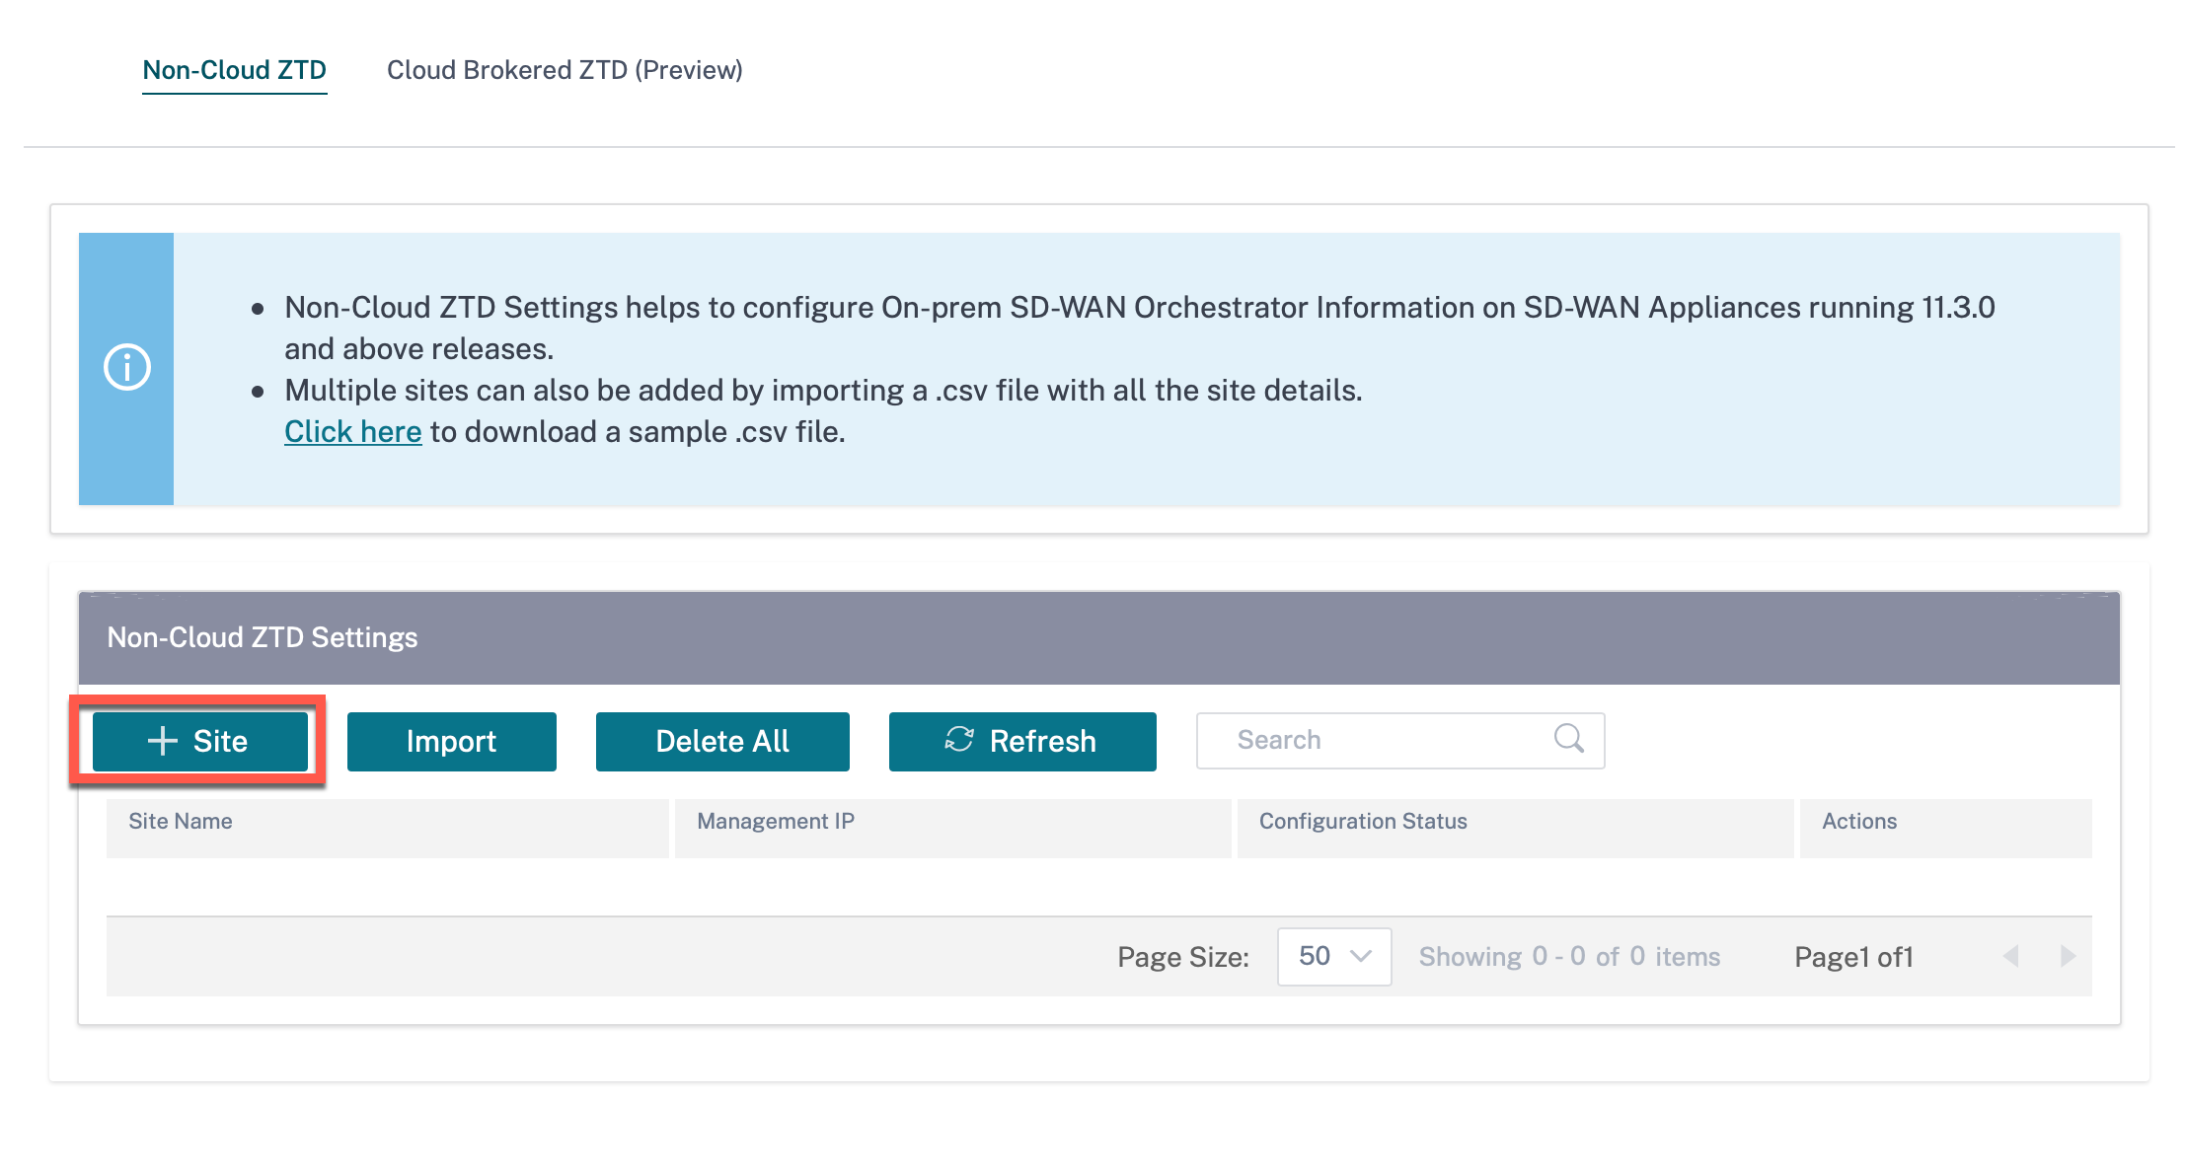Click the info icon in blue banner
Screen dimensions: 2187x1172
[127, 368]
